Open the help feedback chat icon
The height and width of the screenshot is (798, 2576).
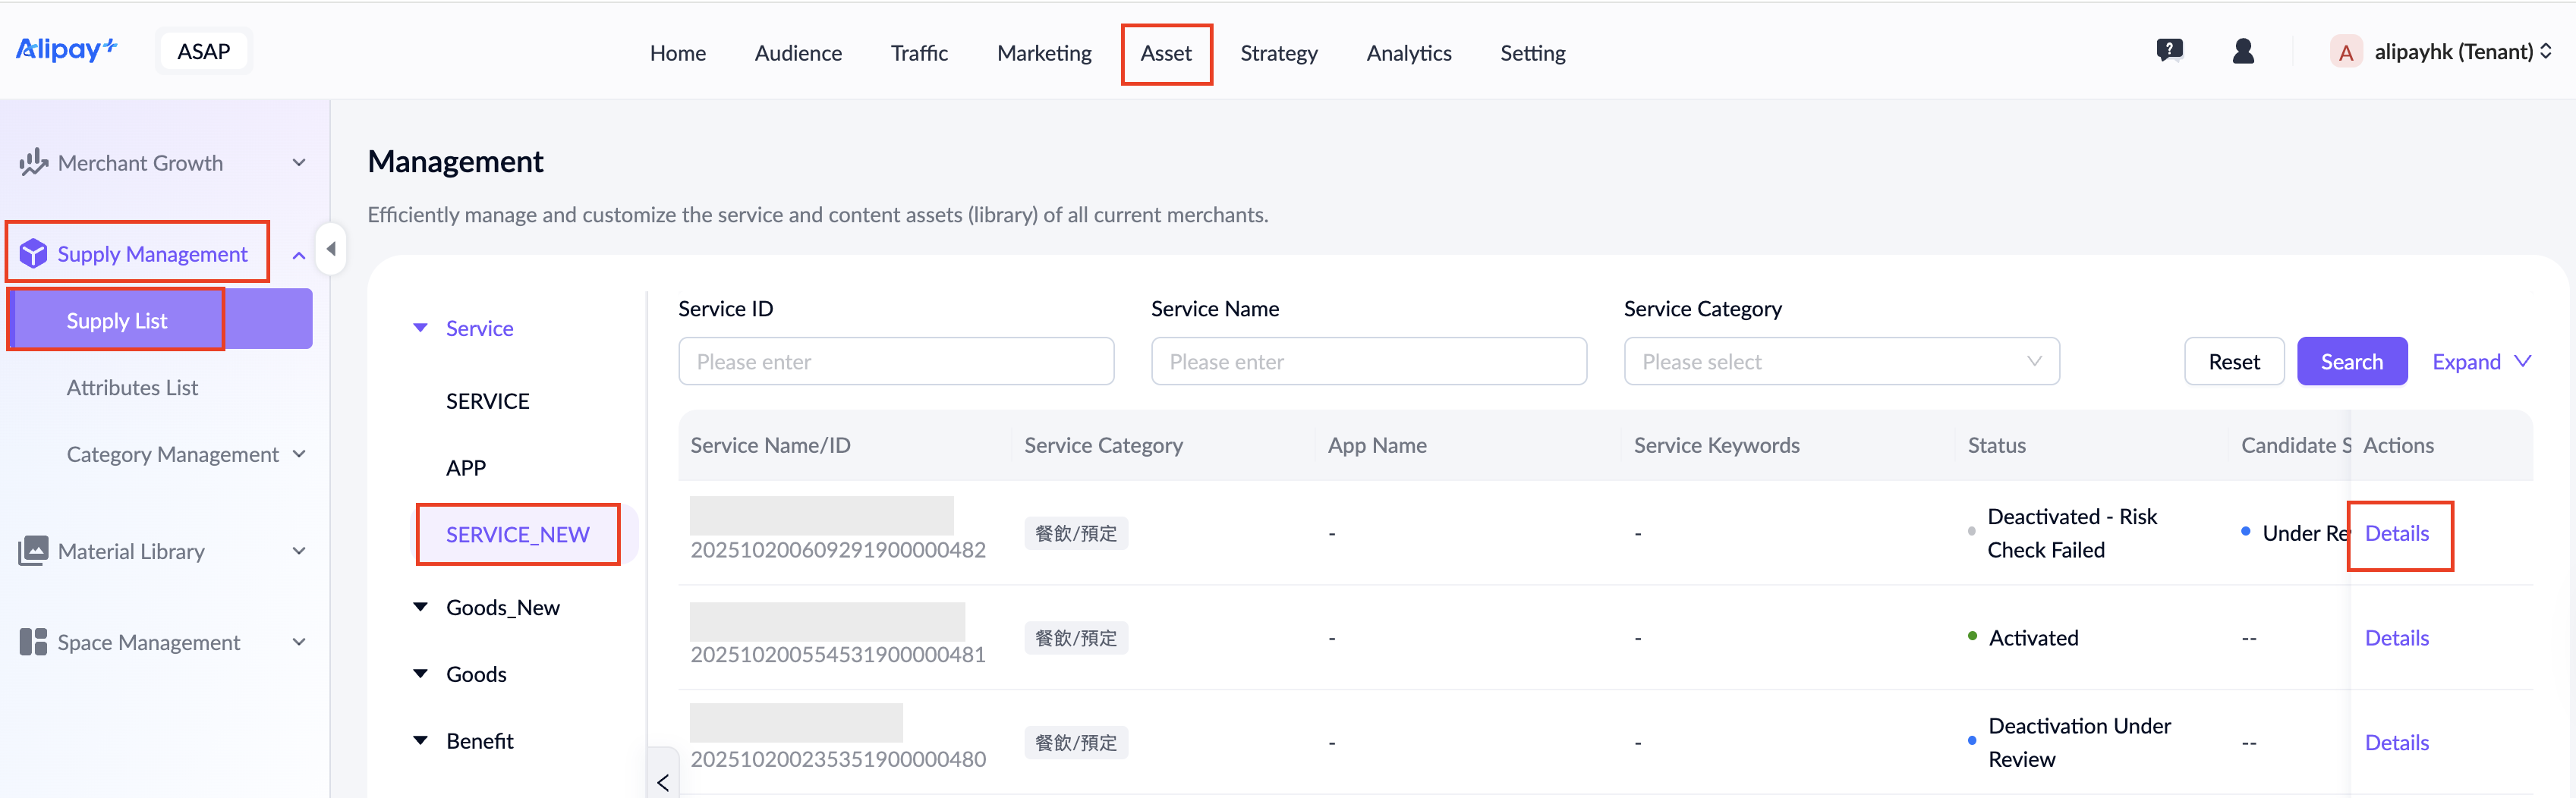tap(2169, 51)
